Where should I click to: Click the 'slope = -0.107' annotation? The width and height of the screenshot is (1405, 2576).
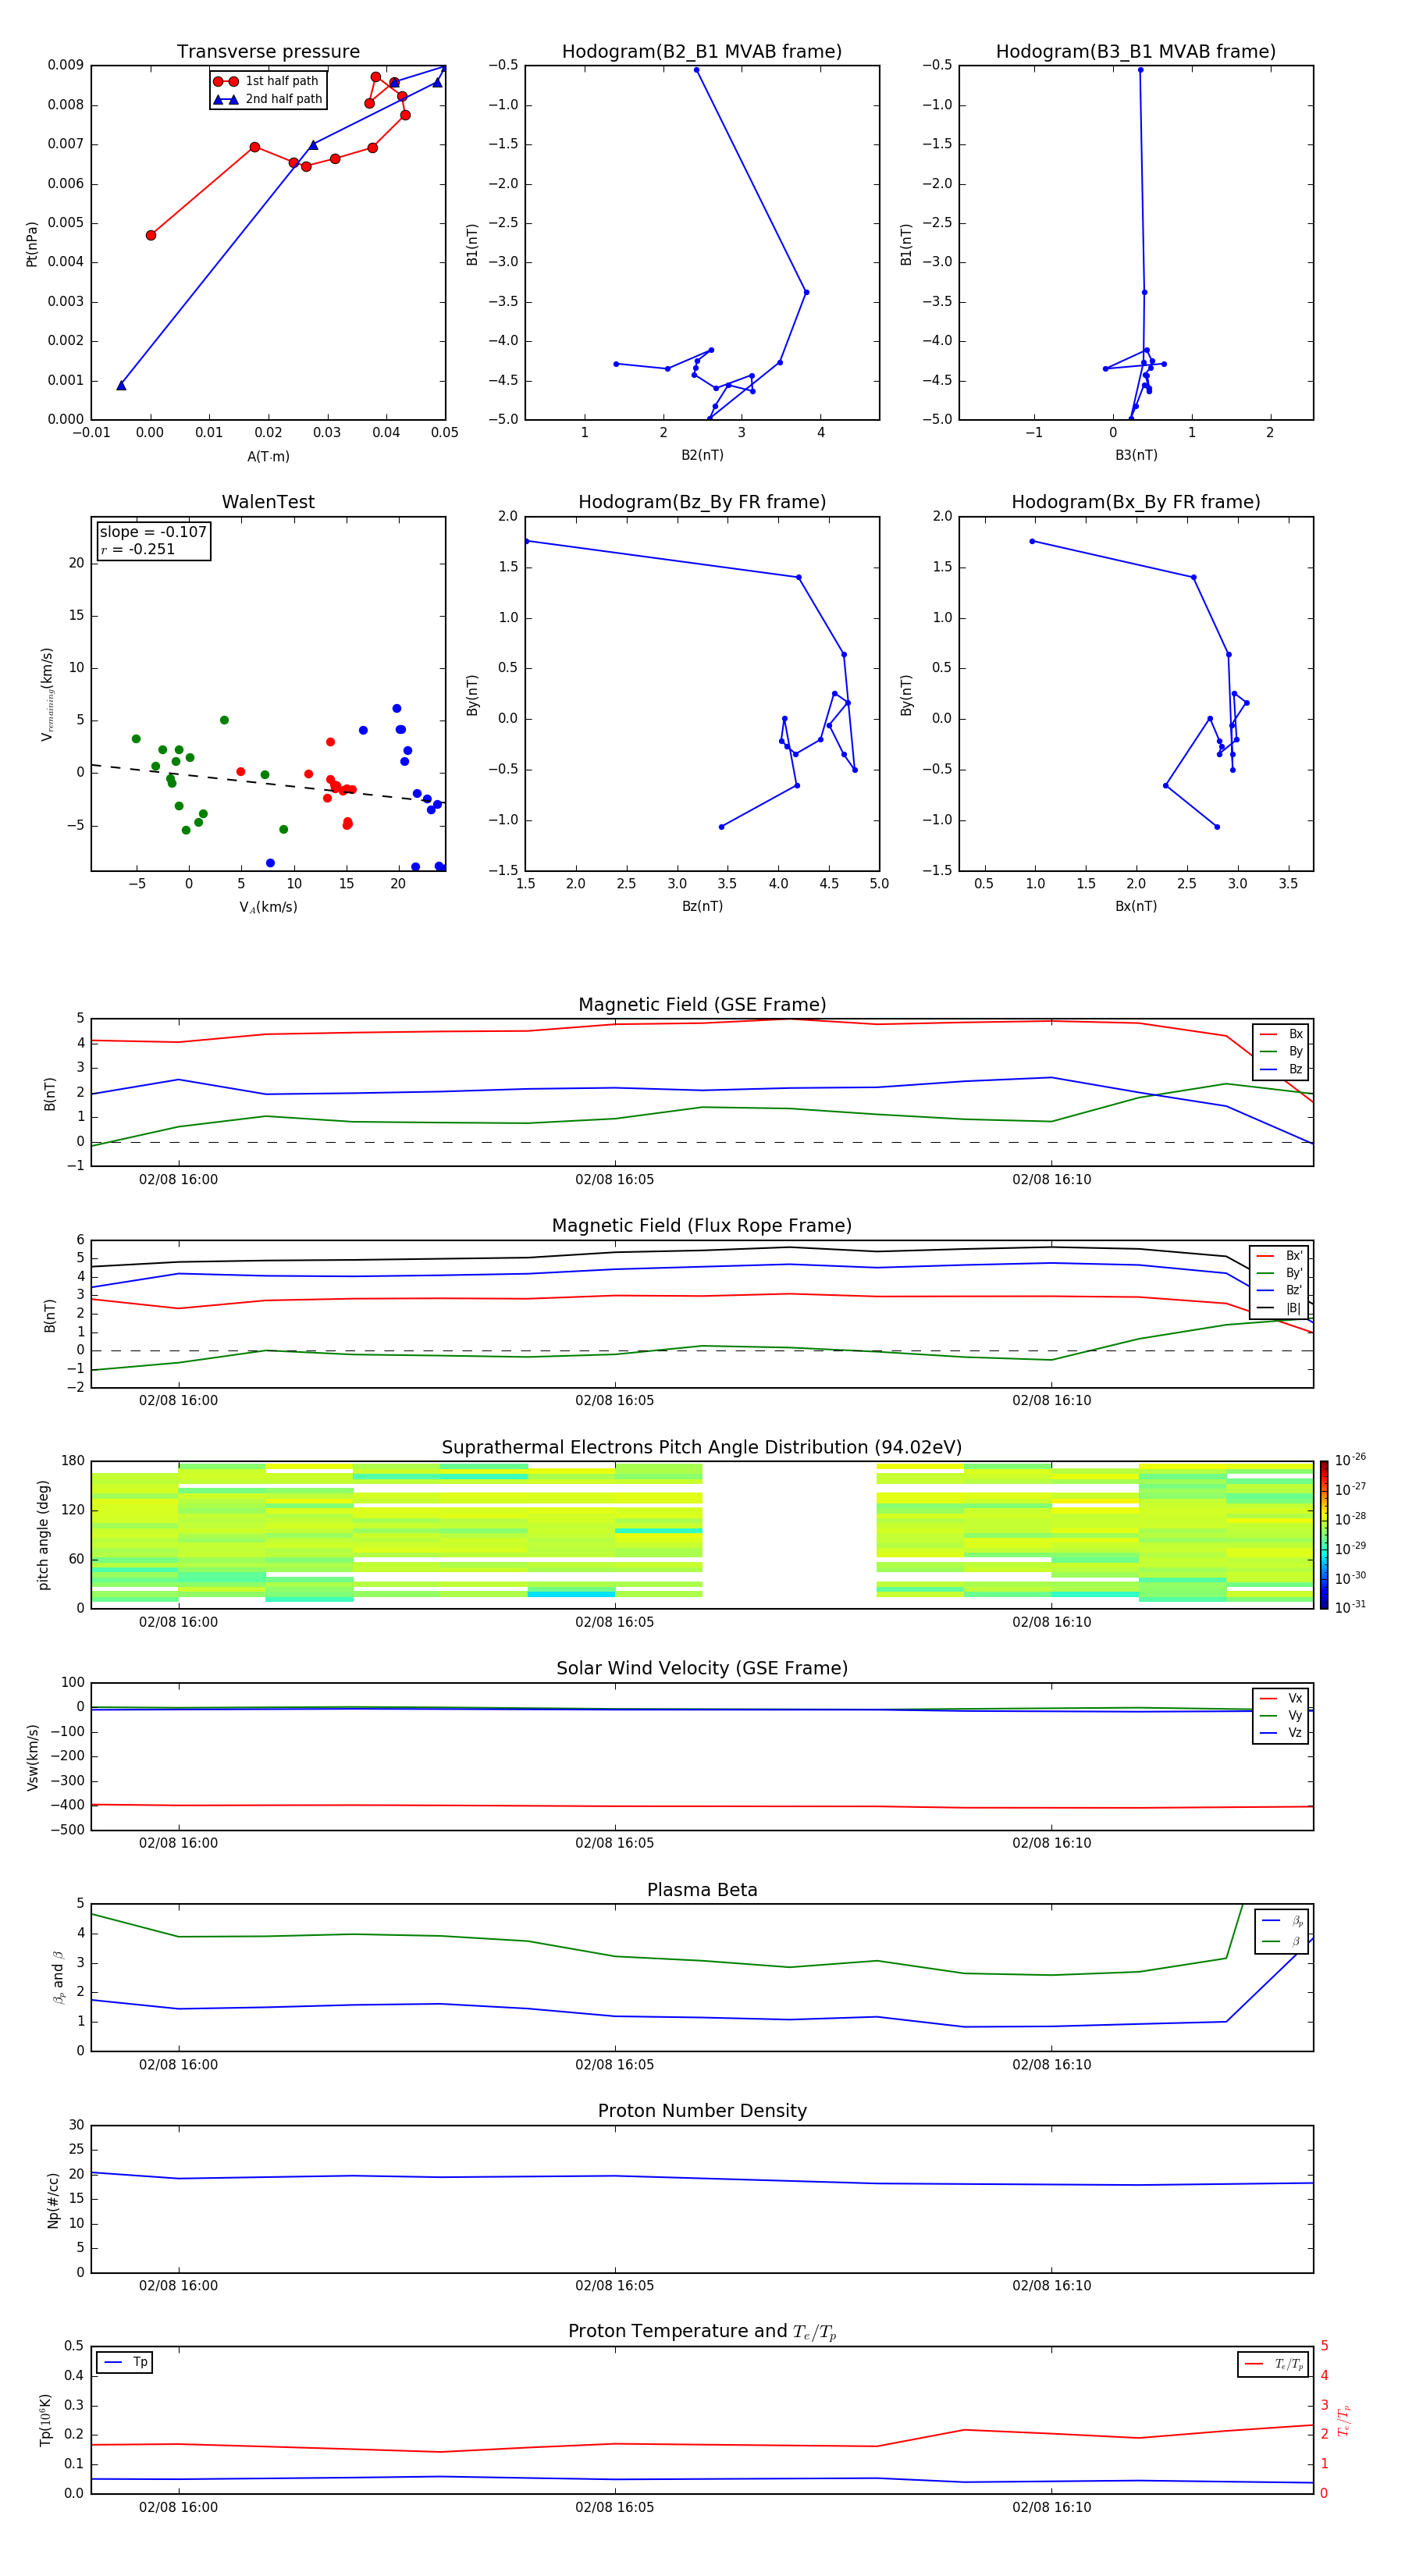click(x=153, y=532)
